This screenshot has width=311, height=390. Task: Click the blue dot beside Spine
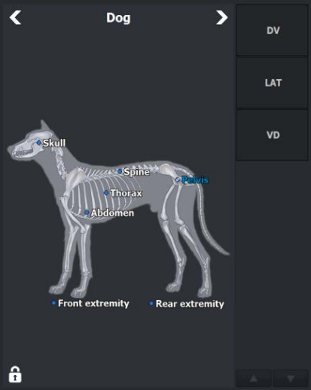pyautogui.click(x=120, y=171)
